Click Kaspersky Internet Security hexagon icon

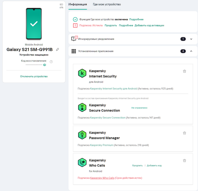click(x=82, y=73)
